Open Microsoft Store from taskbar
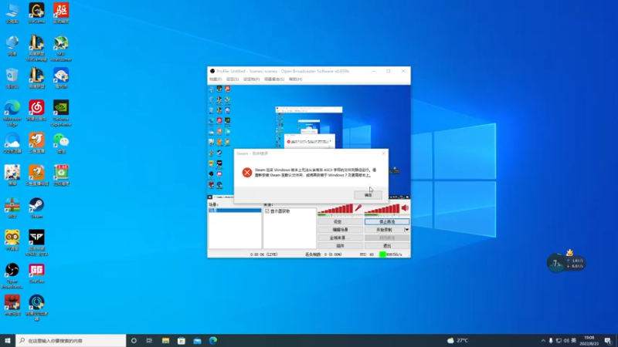Screen dimensions: 618x347 click(x=182, y=340)
